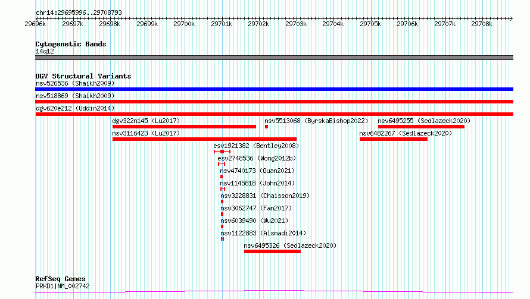Screen dimensions: 530x299
Task: Click the esv2748536 variant glyph
Action: 222,164
